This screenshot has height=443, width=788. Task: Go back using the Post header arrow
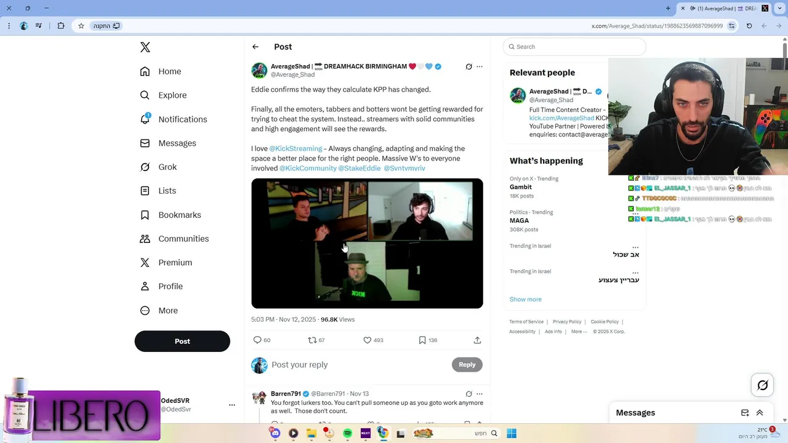point(255,47)
